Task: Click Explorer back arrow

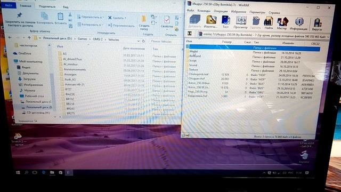Action: [x=10, y=37]
